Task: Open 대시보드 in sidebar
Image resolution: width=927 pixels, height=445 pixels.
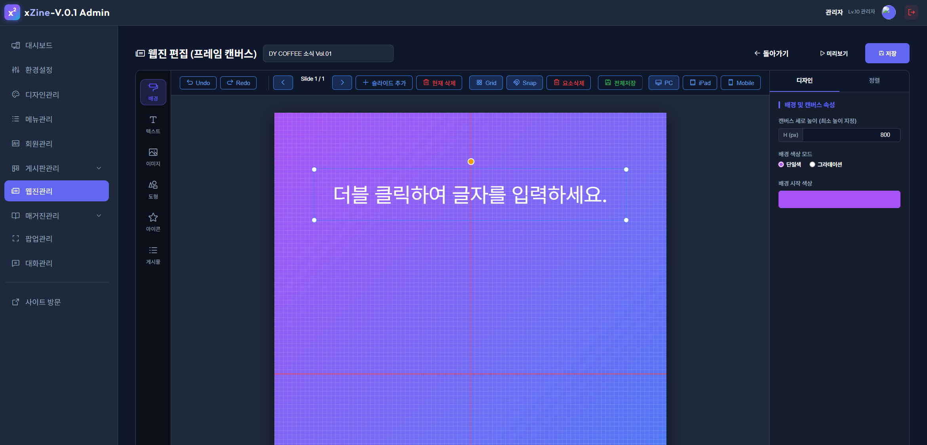Action: click(57, 45)
